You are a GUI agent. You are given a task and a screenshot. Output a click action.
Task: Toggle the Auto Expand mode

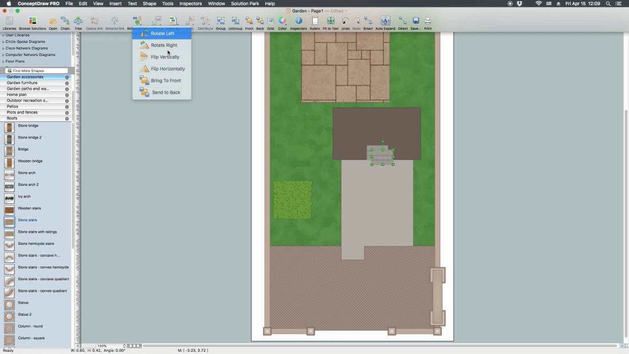point(385,22)
